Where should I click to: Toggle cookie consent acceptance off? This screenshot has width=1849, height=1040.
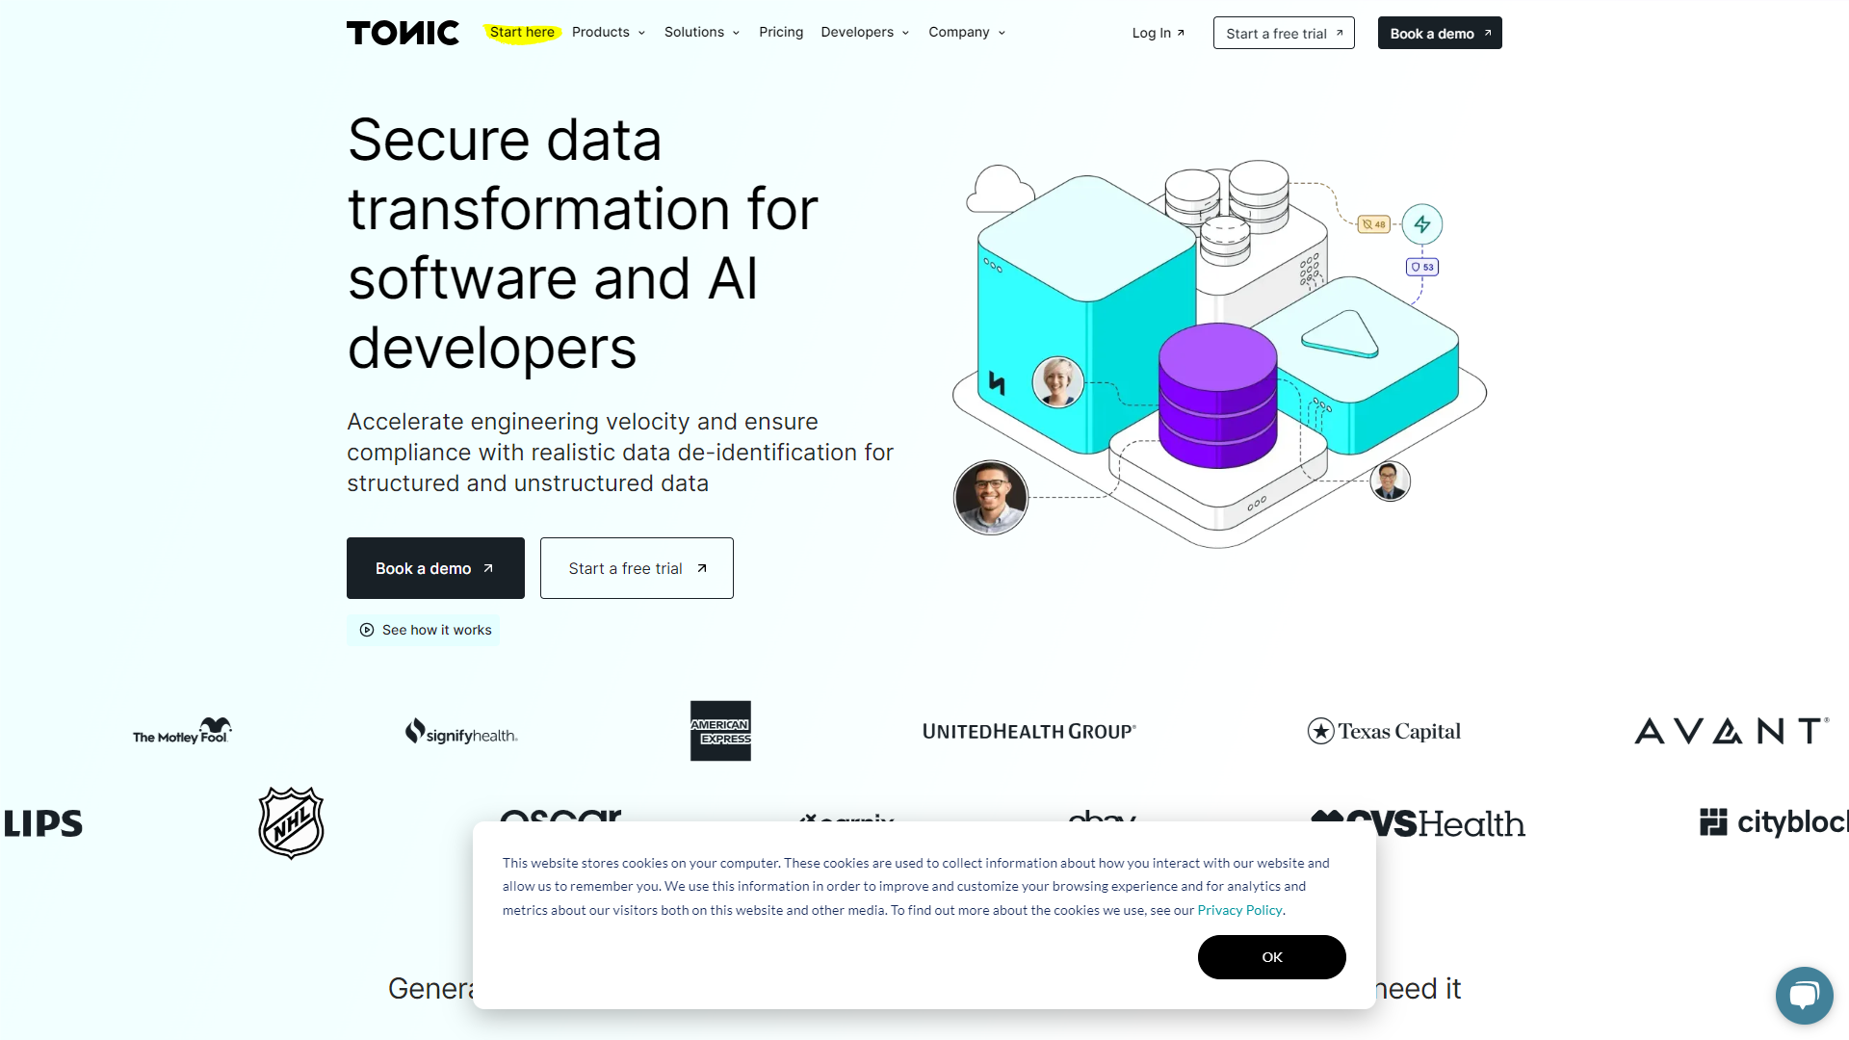[x=1271, y=956]
